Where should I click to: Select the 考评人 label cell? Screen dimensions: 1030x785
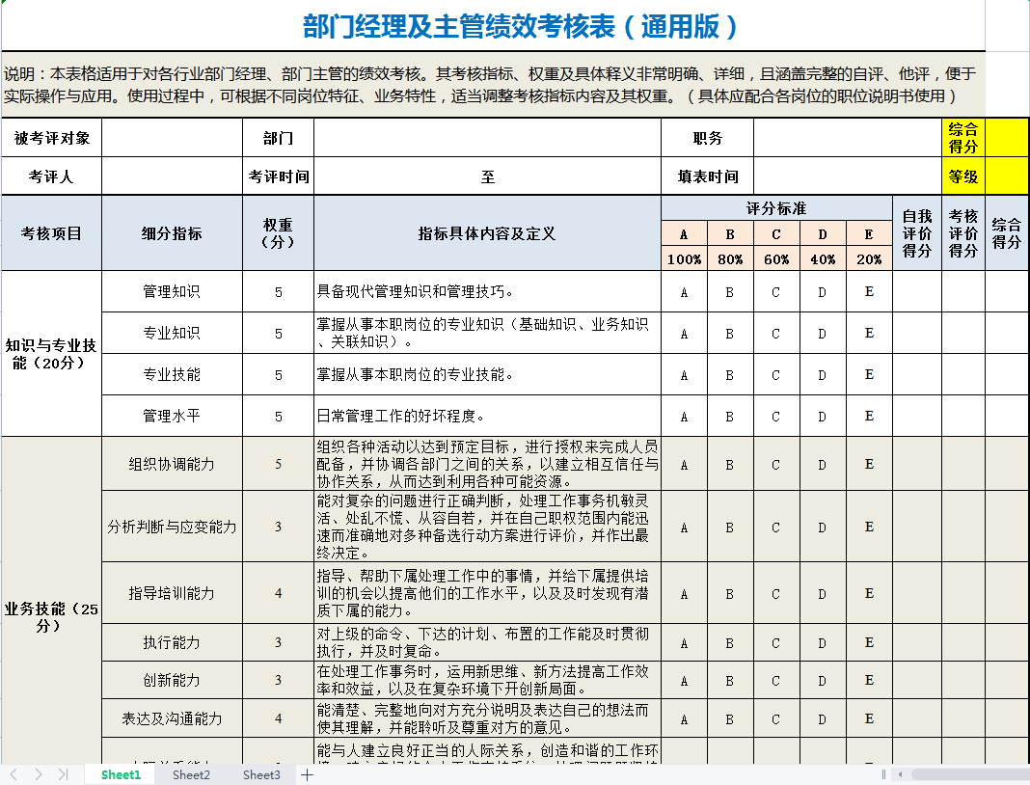[52, 176]
